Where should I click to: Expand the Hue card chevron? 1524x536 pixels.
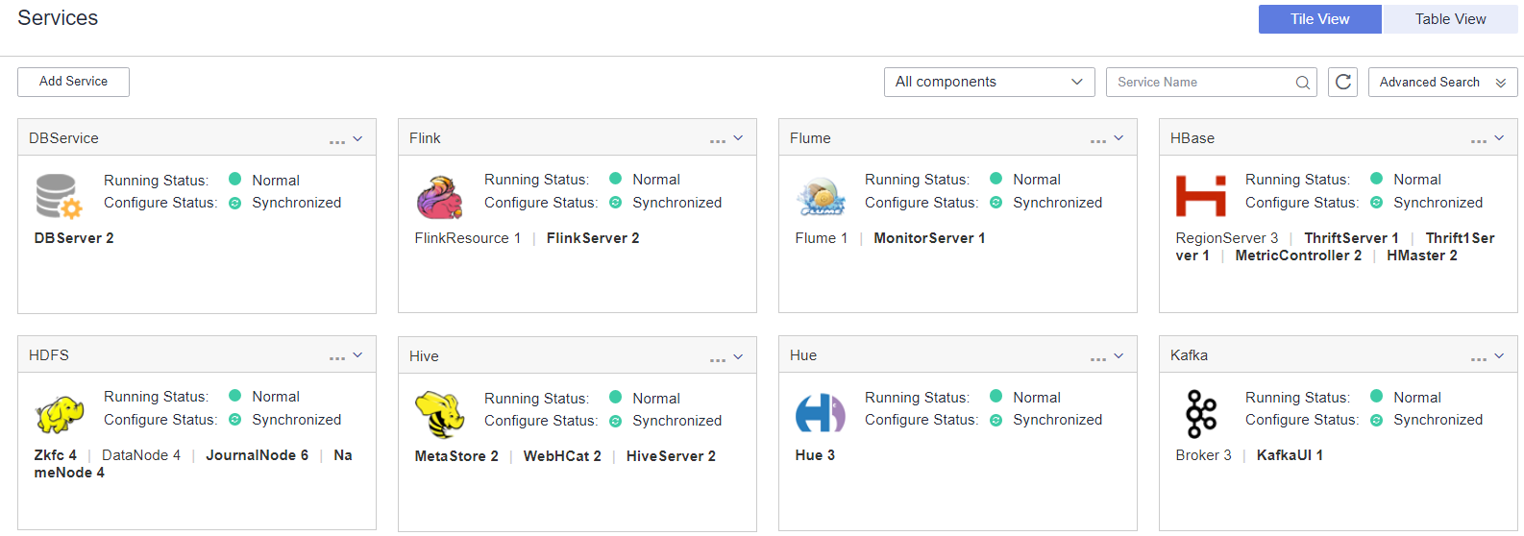click(x=1118, y=356)
